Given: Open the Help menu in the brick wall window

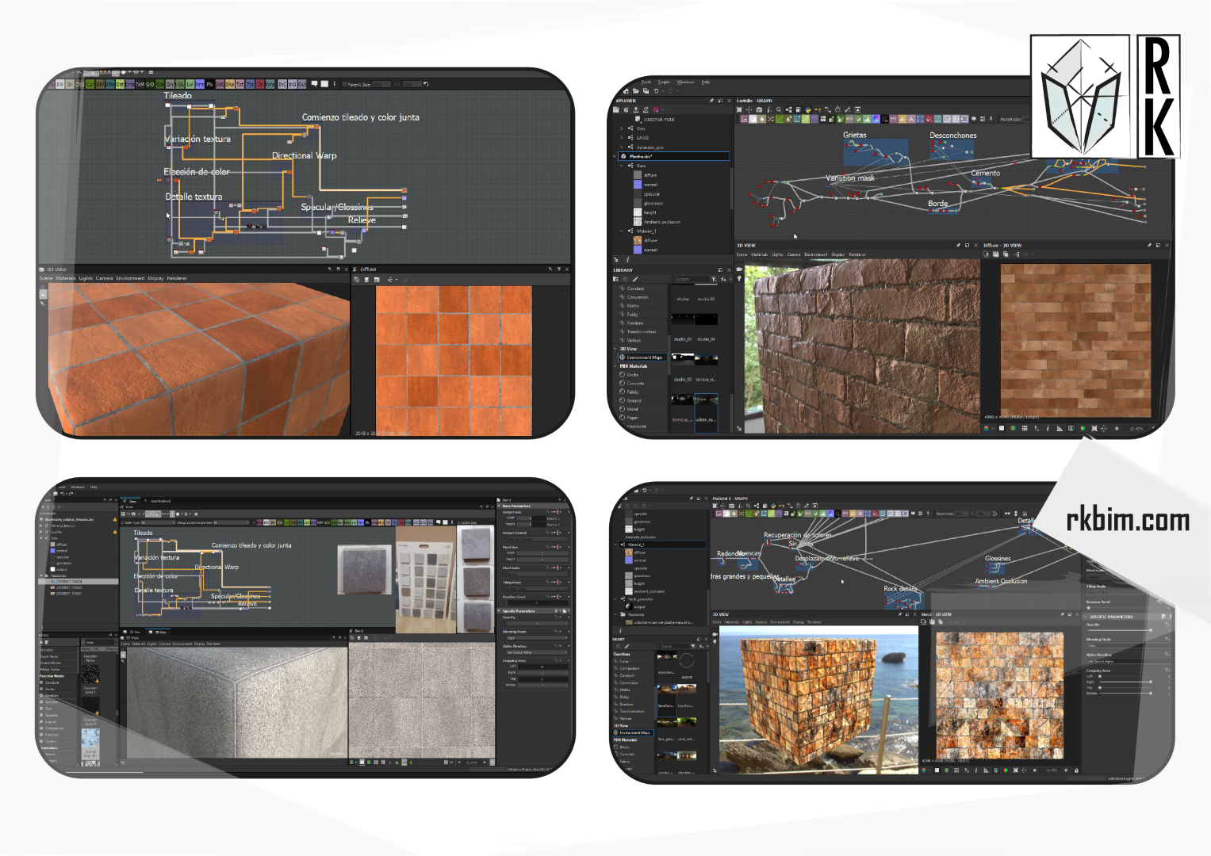Looking at the screenshot, I should click(705, 82).
